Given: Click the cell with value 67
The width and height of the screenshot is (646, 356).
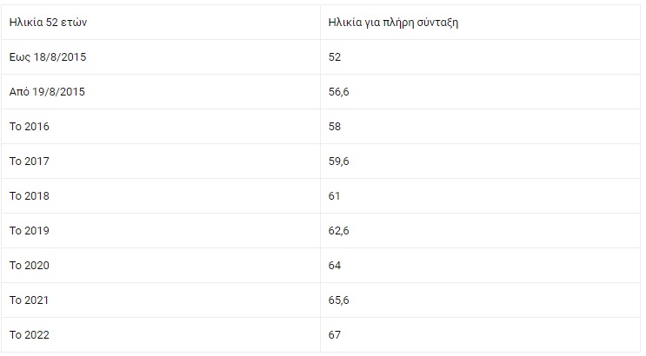Looking at the screenshot, I should click(x=335, y=334).
